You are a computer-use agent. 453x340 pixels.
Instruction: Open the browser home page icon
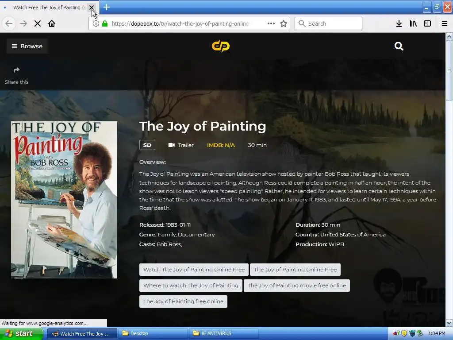pos(52,23)
